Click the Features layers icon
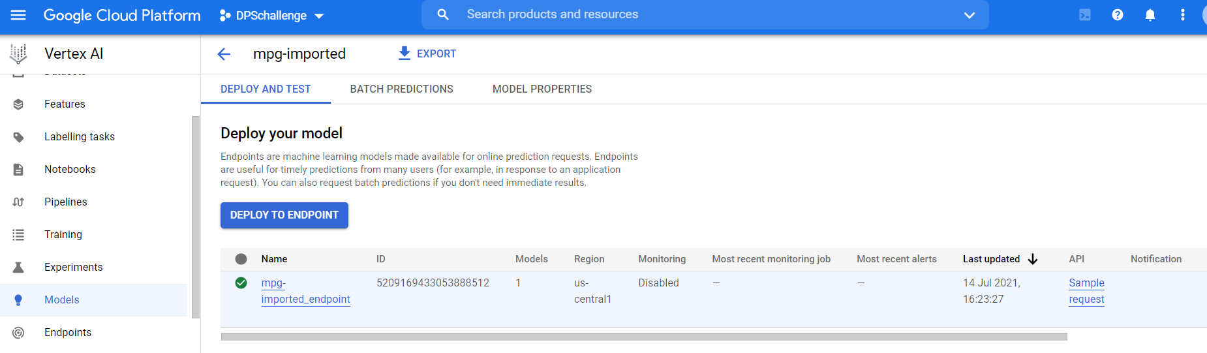The image size is (1207, 353). pyautogui.click(x=18, y=104)
